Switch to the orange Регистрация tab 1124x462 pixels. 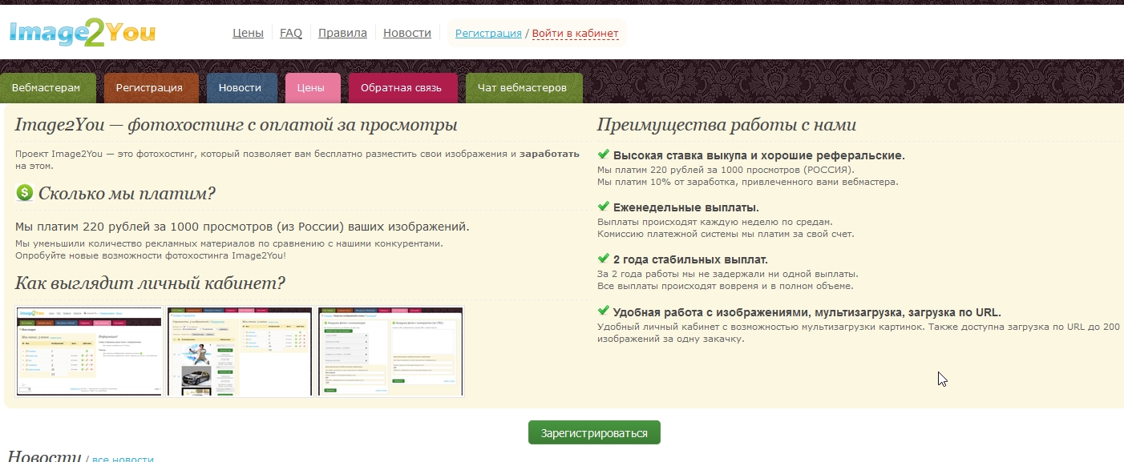150,88
